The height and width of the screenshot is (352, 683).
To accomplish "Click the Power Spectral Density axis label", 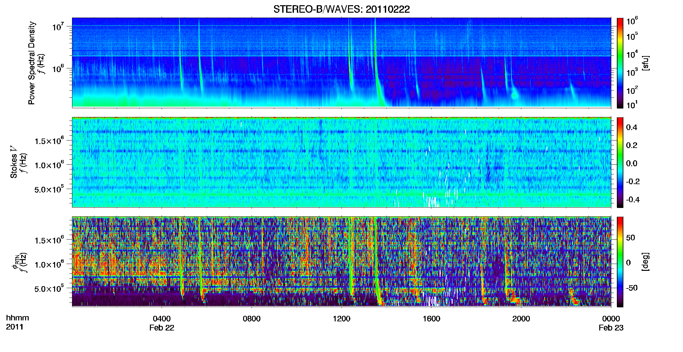I will [32, 63].
